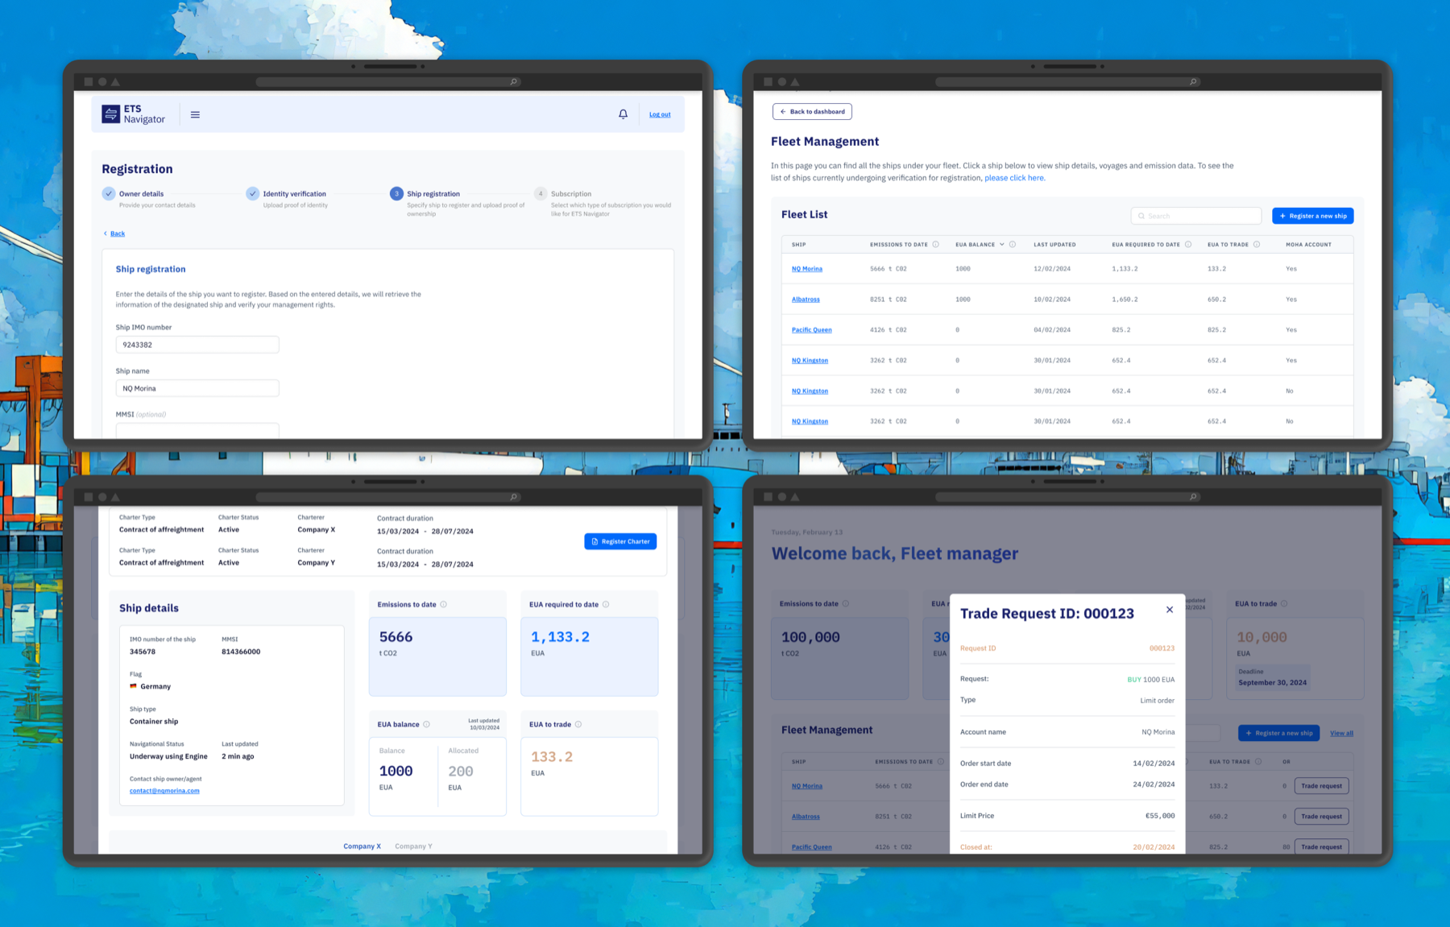The width and height of the screenshot is (1450, 927).
Task: Click the 5666 emissions value card
Action: [x=437, y=656]
